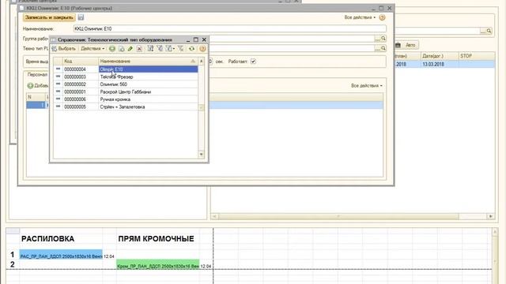Viewport: 506px width, 284px height.
Task: Click row number 1 in the schedule grid
Action: (x=13, y=255)
